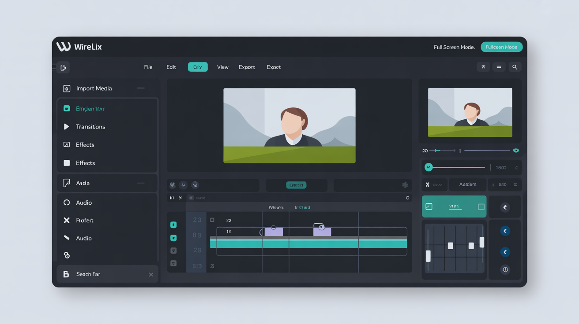Collapse the Import Media section dash
This screenshot has height=324, width=579.
point(141,88)
